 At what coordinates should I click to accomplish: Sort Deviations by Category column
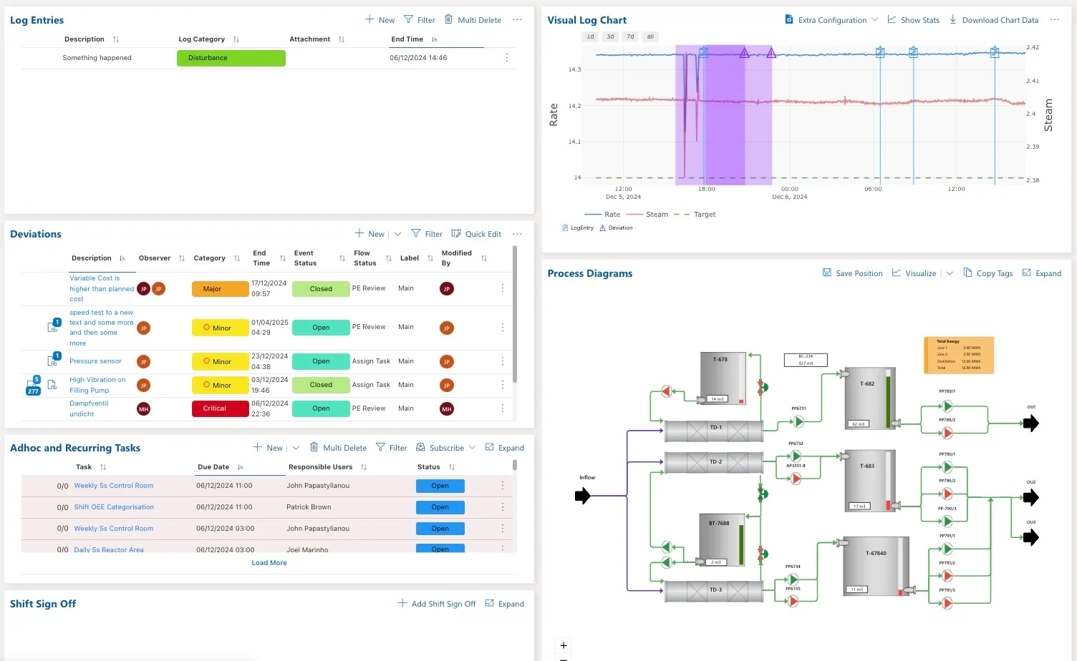click(237, 258)
